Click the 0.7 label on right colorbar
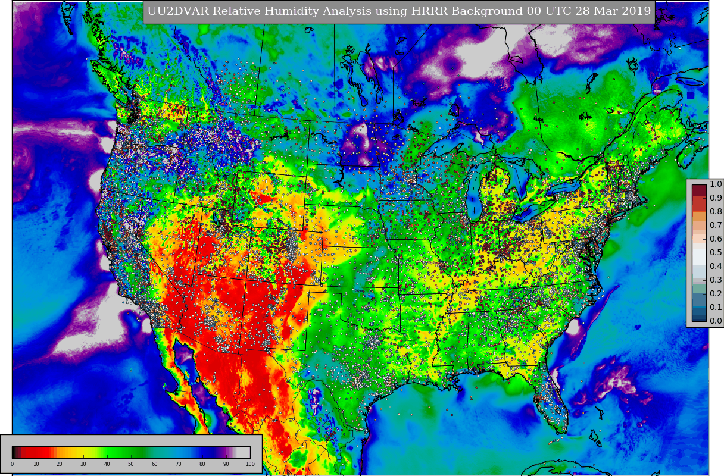Screen dimensions: 724x476 [x=716, y=226]
